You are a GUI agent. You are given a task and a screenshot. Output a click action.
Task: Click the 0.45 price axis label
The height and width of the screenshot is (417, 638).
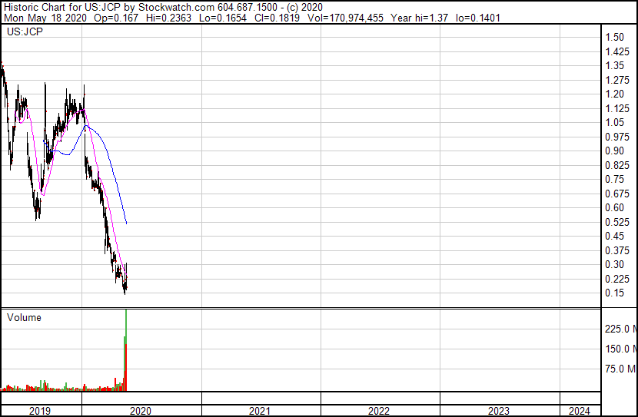[614, 236]
